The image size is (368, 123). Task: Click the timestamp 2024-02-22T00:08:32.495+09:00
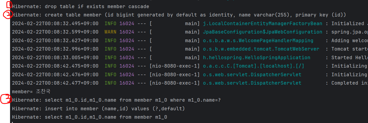(55, 24)
